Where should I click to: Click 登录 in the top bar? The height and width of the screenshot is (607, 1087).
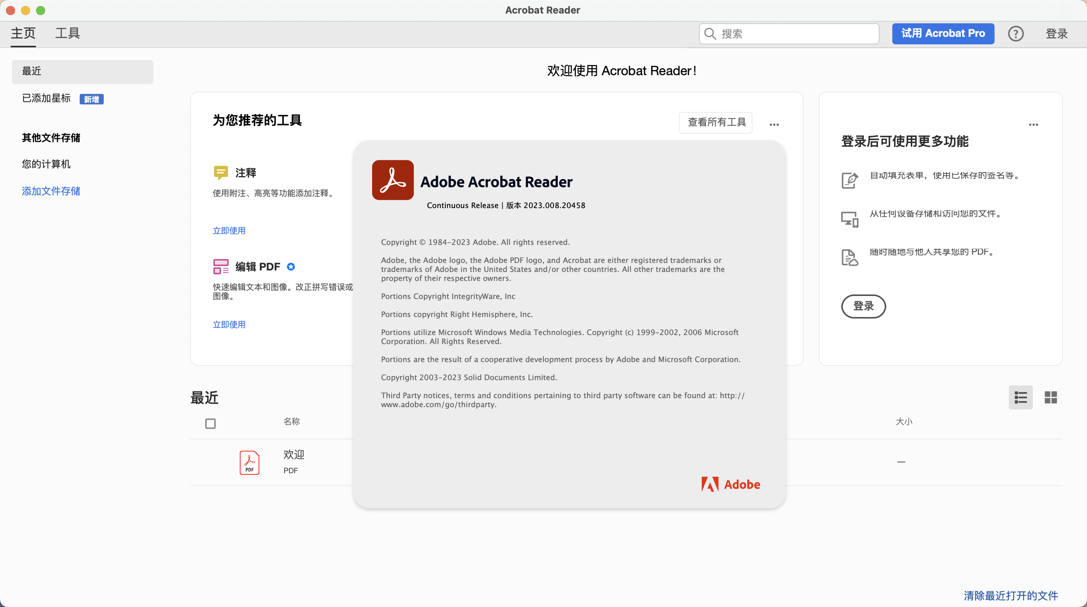[1056, 34]
